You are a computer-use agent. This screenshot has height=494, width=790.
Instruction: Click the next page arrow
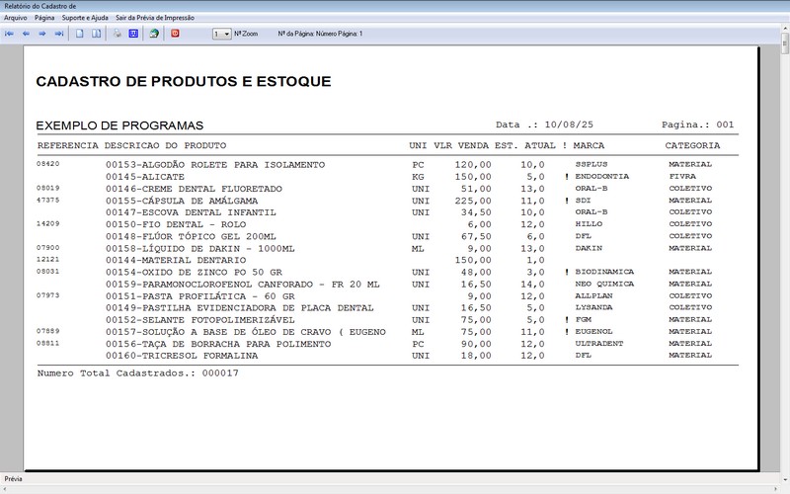[42, 34]
